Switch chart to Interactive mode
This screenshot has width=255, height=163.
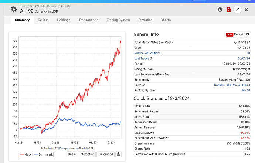[87, 154]
